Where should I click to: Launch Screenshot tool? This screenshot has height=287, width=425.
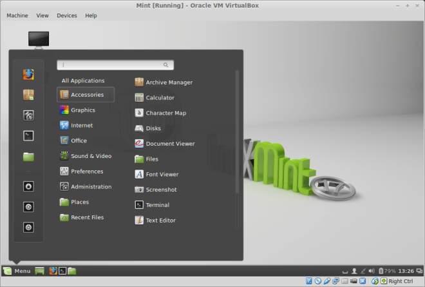coord(156,190)
